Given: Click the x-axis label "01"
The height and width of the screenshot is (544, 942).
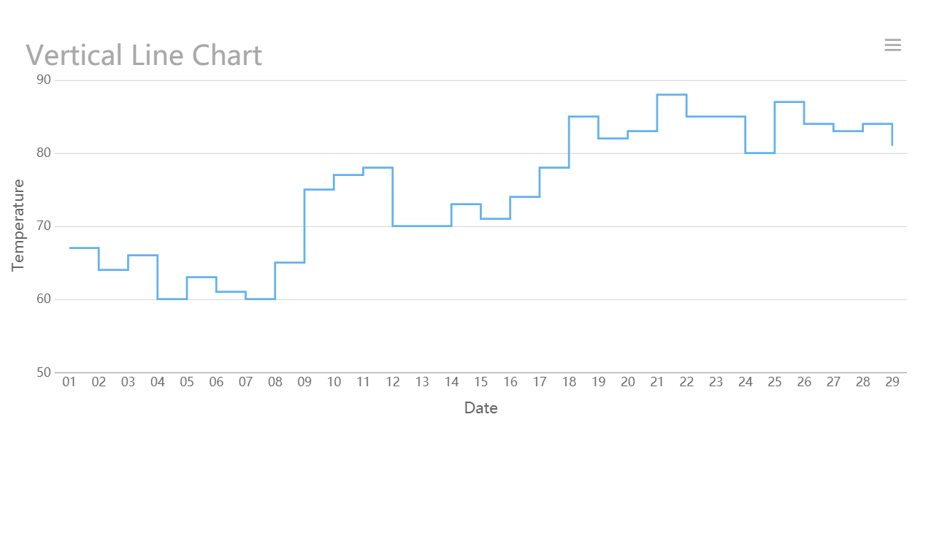Looking at the screenshot, I should (x=69, y=382).
